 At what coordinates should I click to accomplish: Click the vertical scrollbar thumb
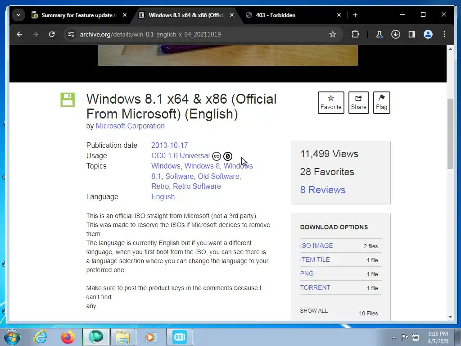pyautogui.click(x=450, y=134)
